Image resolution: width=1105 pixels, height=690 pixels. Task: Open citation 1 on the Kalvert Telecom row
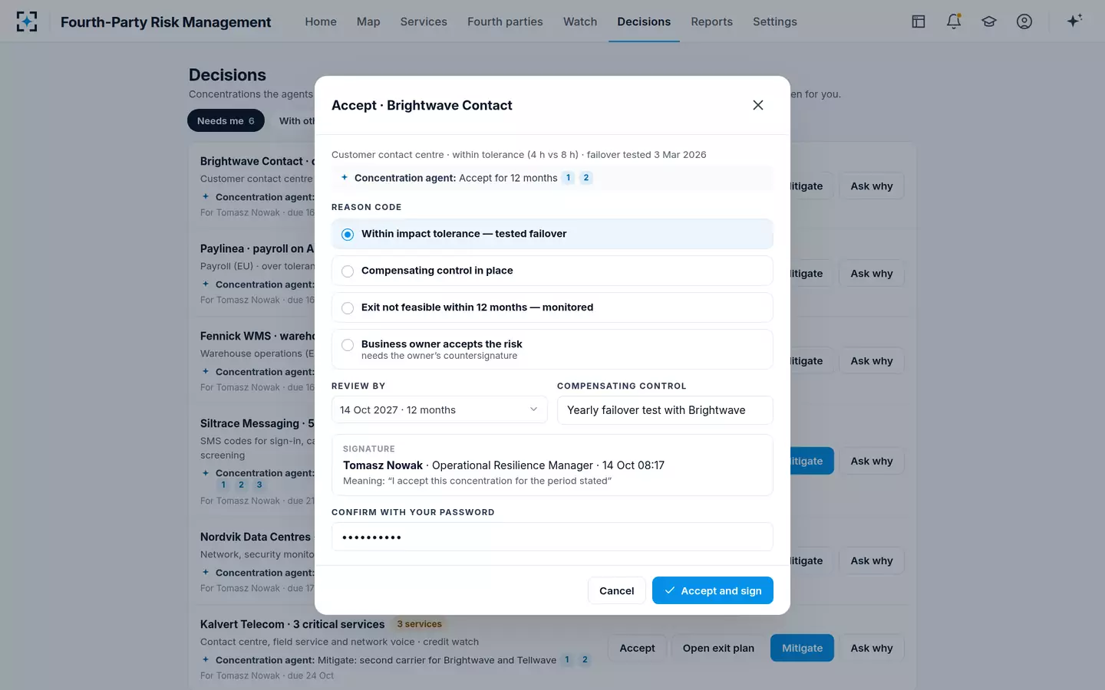pyautogui.click(x=567, y=660)
